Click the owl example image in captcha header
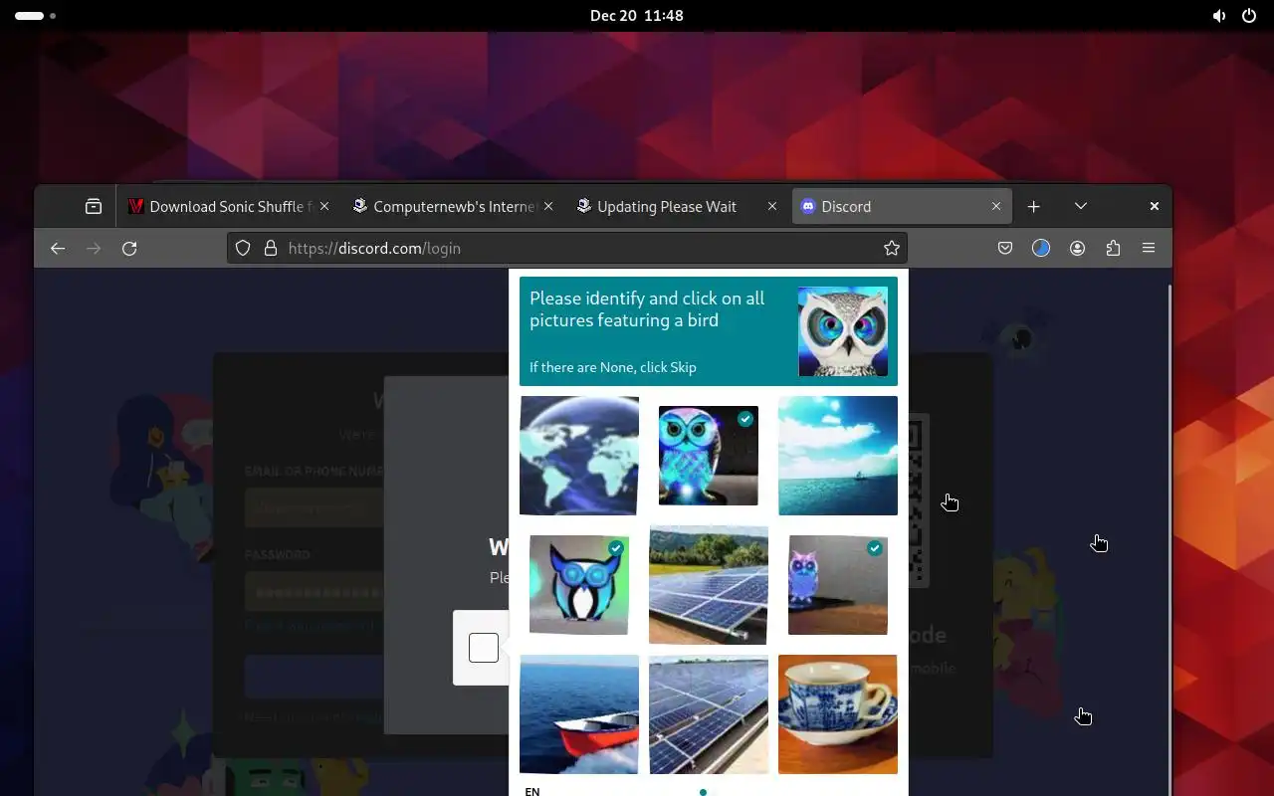Image resolution: width=1274 pixels, height=796 pixels. click(843, 331)
